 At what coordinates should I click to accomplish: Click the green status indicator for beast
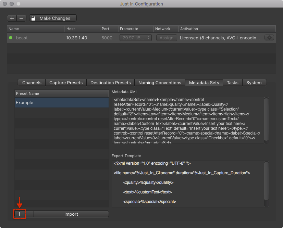pyautogui.click(x=11, y=38)
